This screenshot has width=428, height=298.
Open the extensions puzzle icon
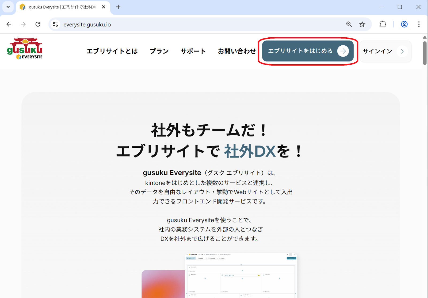383,24
